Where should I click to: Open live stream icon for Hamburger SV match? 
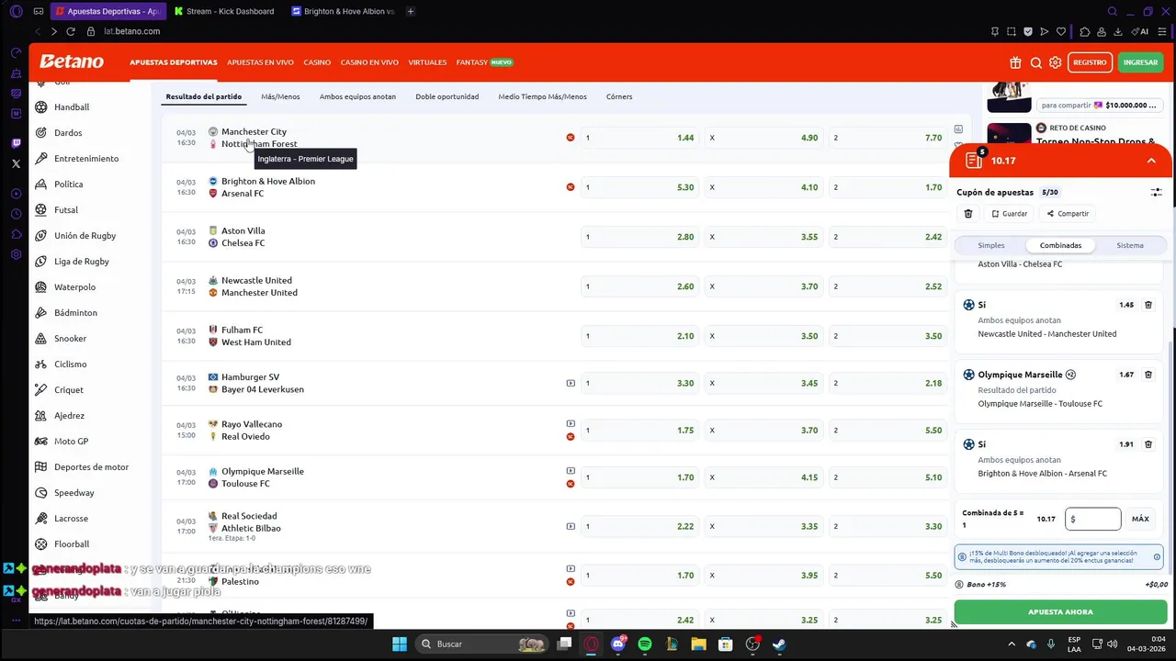tap(571, 383)
